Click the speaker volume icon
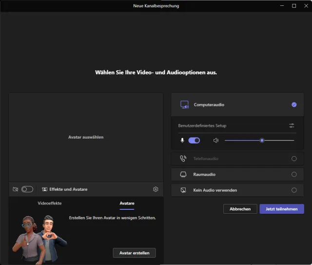This screenshot has height=265, width=312. [x=216, y=141]
